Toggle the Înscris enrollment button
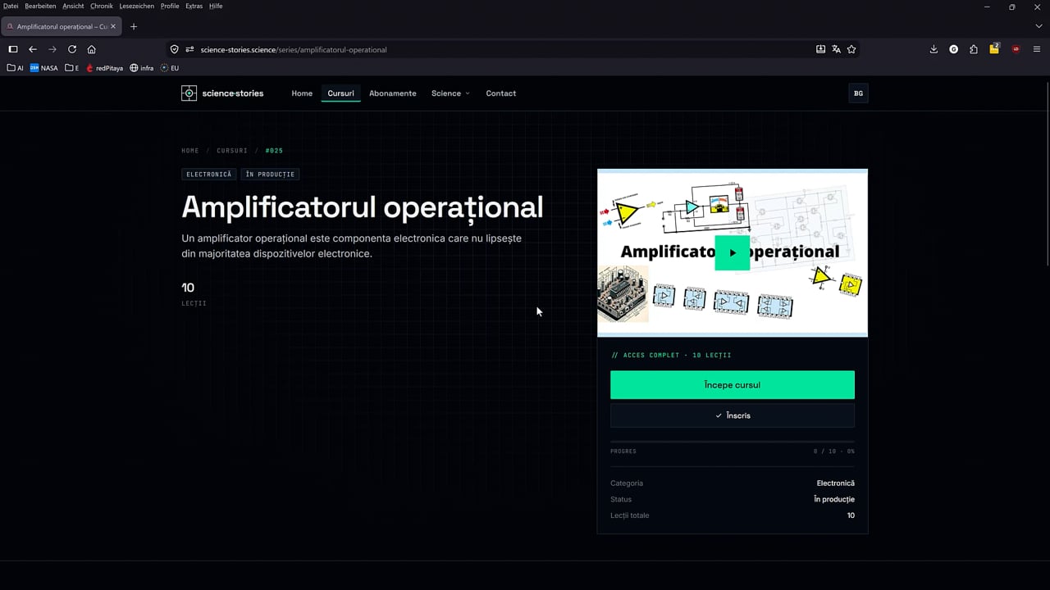 [x=732, y=415]
